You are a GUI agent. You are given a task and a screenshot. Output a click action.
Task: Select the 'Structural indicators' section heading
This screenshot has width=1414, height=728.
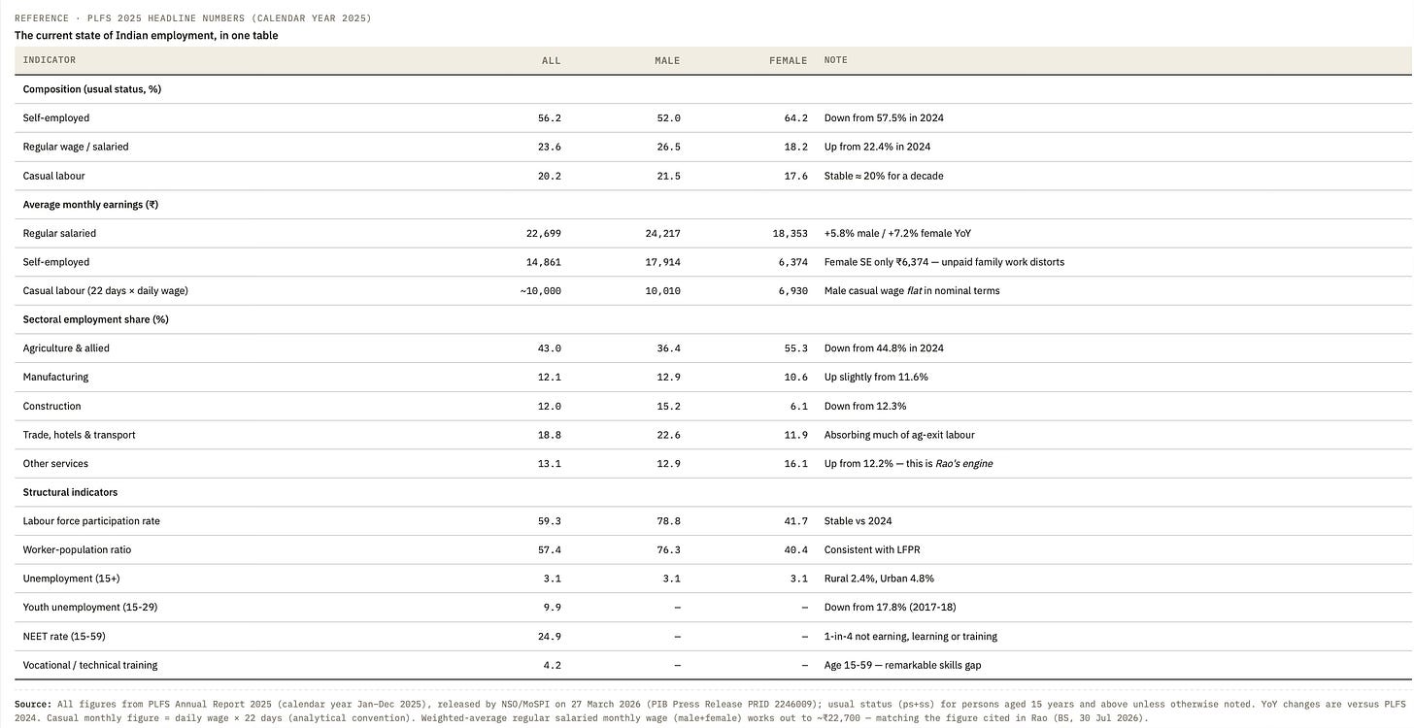coord(72,492)
